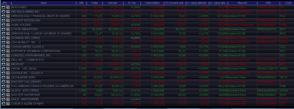
Task: Click valuation 8 183,00€ for NEOPOST
Action: pyautogui.click(x=157, y=64)
